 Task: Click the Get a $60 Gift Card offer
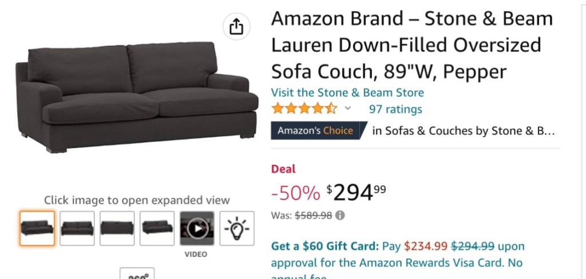tap(324, 246)
